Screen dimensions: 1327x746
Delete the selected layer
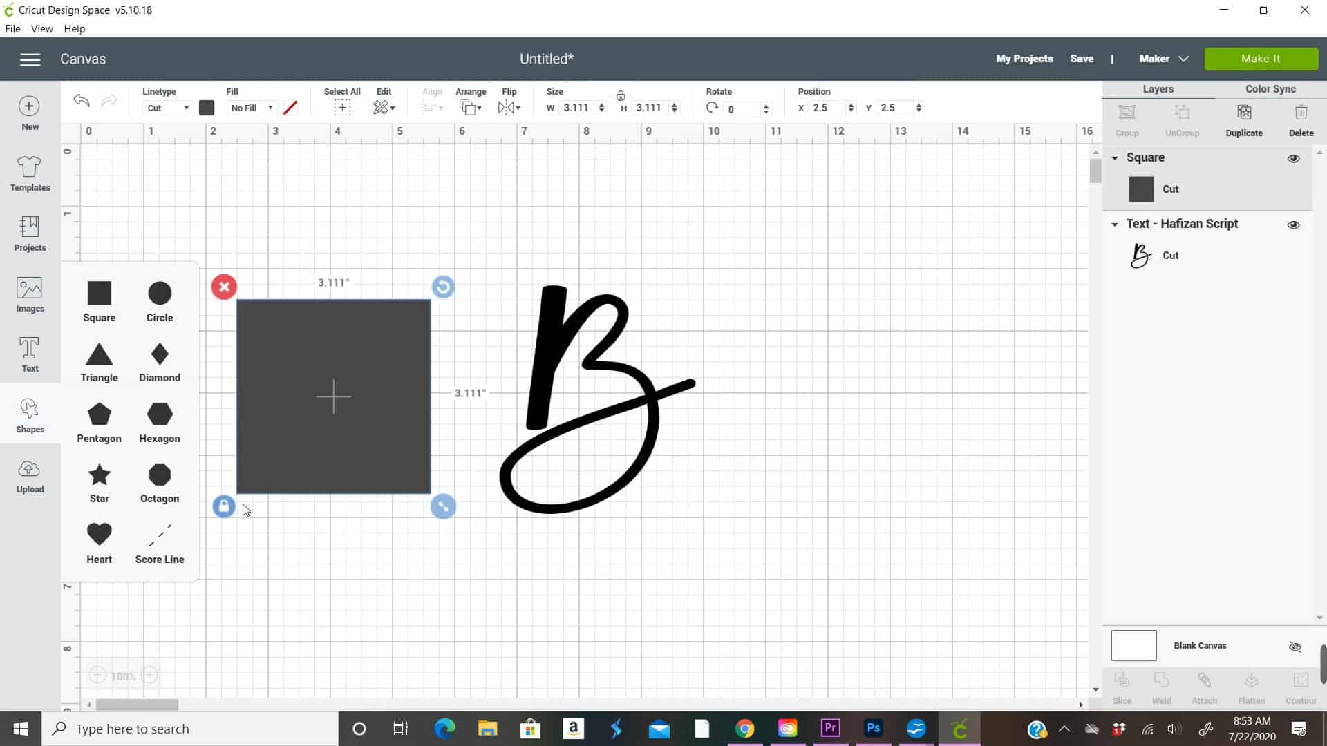pyautogui.click(x=1301, y=120)
